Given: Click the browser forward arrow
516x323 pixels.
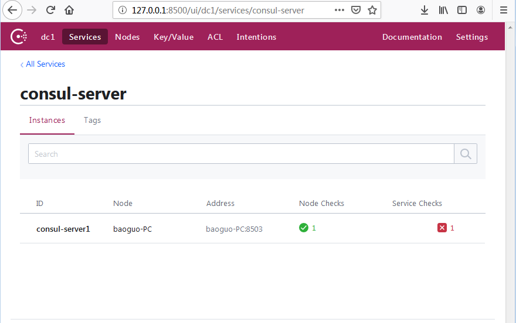Looking at the screenshot, I should click(32, 10).
